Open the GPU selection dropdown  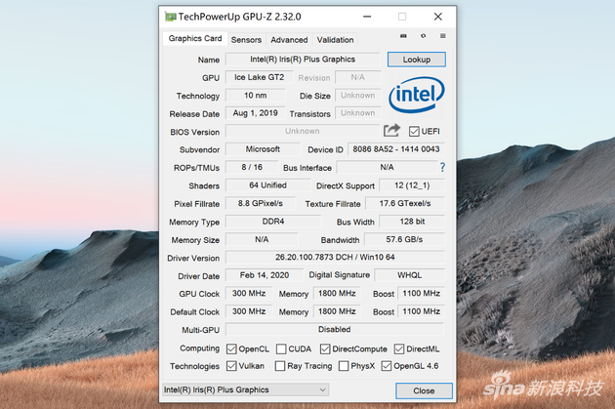[244, 390]
